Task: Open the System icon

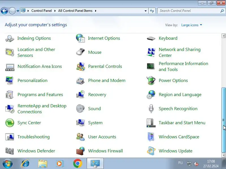Action: [80, 123]
